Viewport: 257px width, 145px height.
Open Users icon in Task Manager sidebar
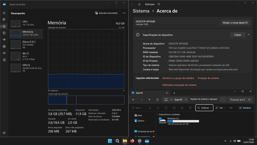pyautogui.click(x=4, y=46)
